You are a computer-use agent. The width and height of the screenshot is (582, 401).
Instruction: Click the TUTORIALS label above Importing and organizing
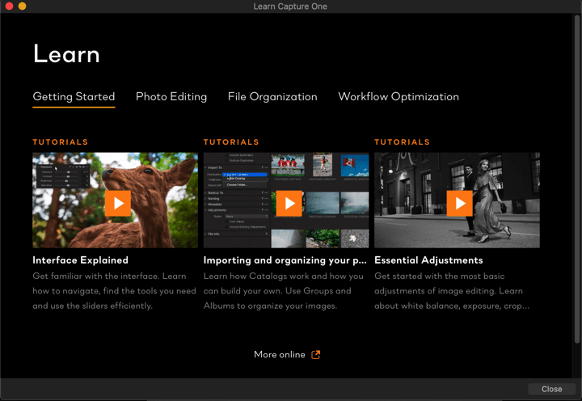point(231,141)
